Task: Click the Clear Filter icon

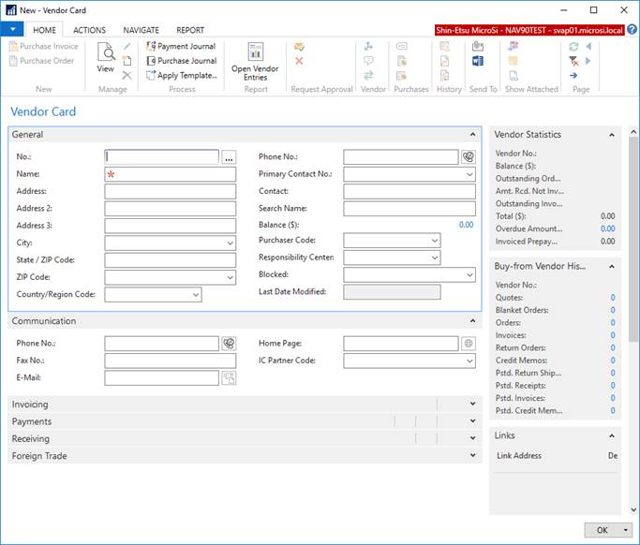Action: coord(573,61)
